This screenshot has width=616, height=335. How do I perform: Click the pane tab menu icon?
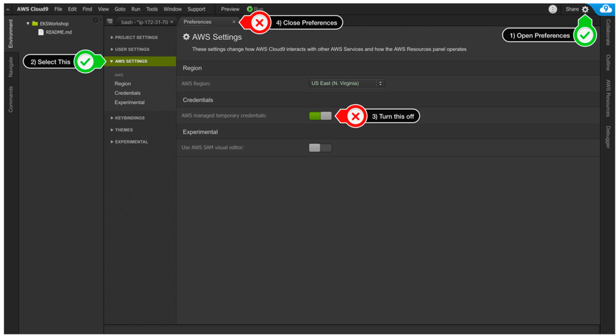click(x=110, y=21)
